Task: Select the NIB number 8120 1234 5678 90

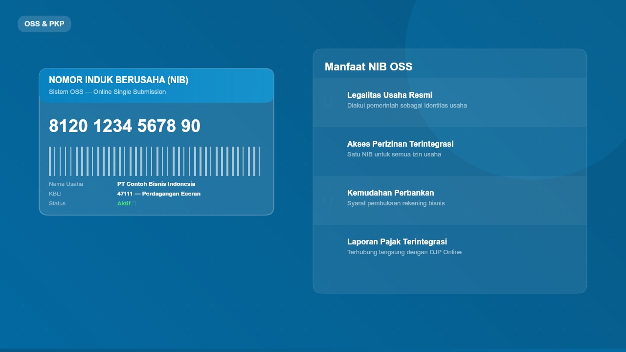Action: 125,126
